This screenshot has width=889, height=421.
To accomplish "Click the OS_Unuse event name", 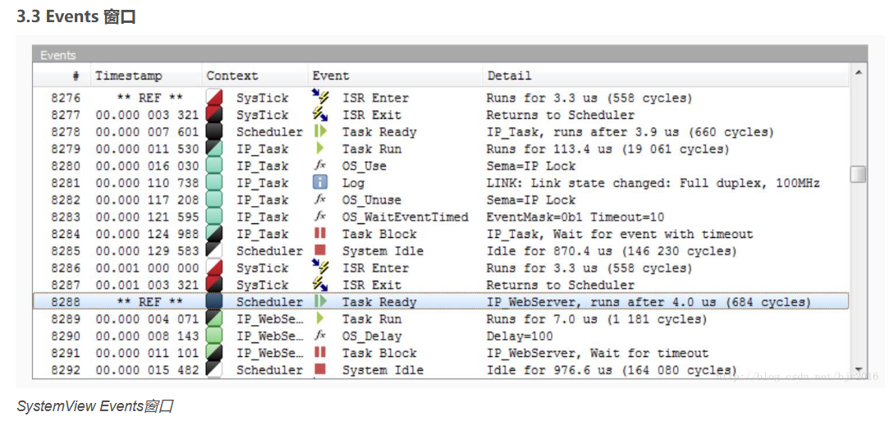I will tap(371, 200).
